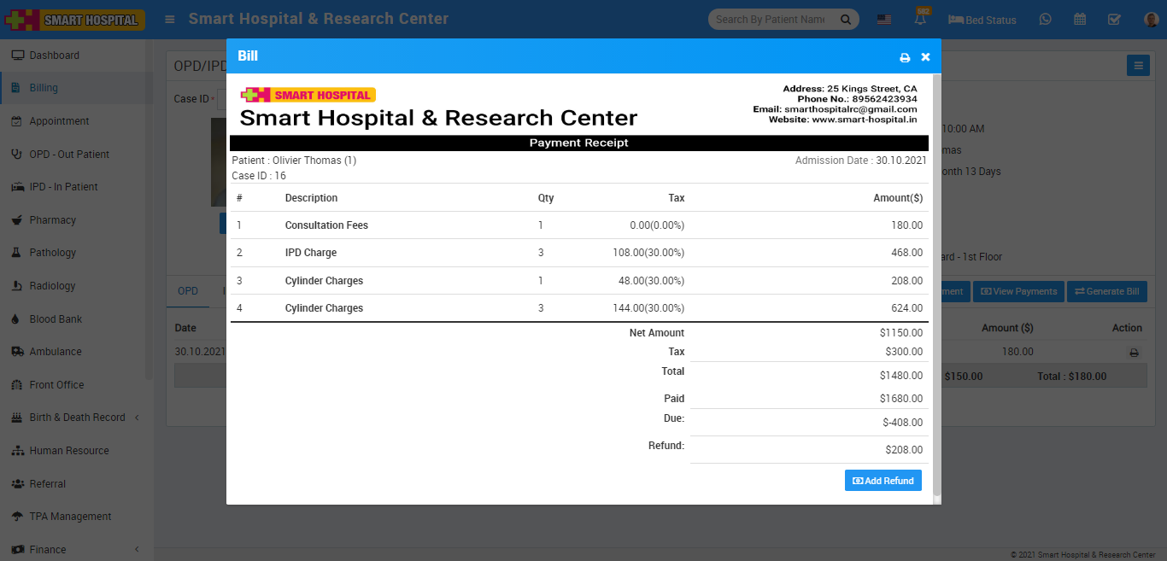Go to IPD - In Patient
The height and width of the screenshot is (561, 1167).
pos(63,187)
